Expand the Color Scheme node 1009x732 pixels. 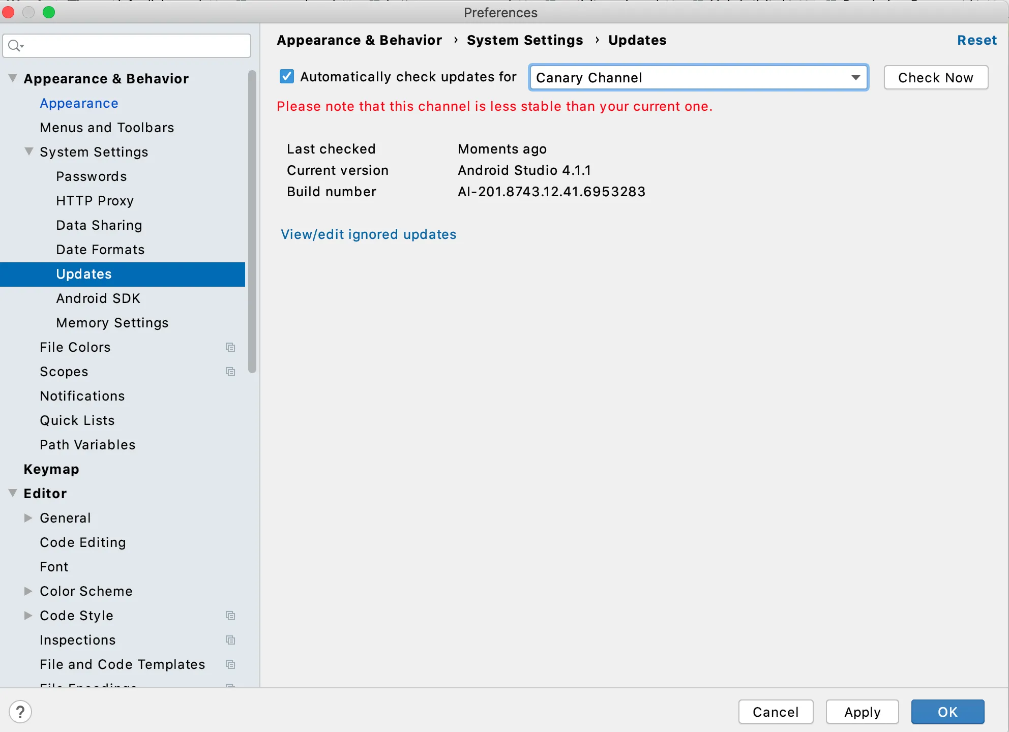[x=28, y=591]
